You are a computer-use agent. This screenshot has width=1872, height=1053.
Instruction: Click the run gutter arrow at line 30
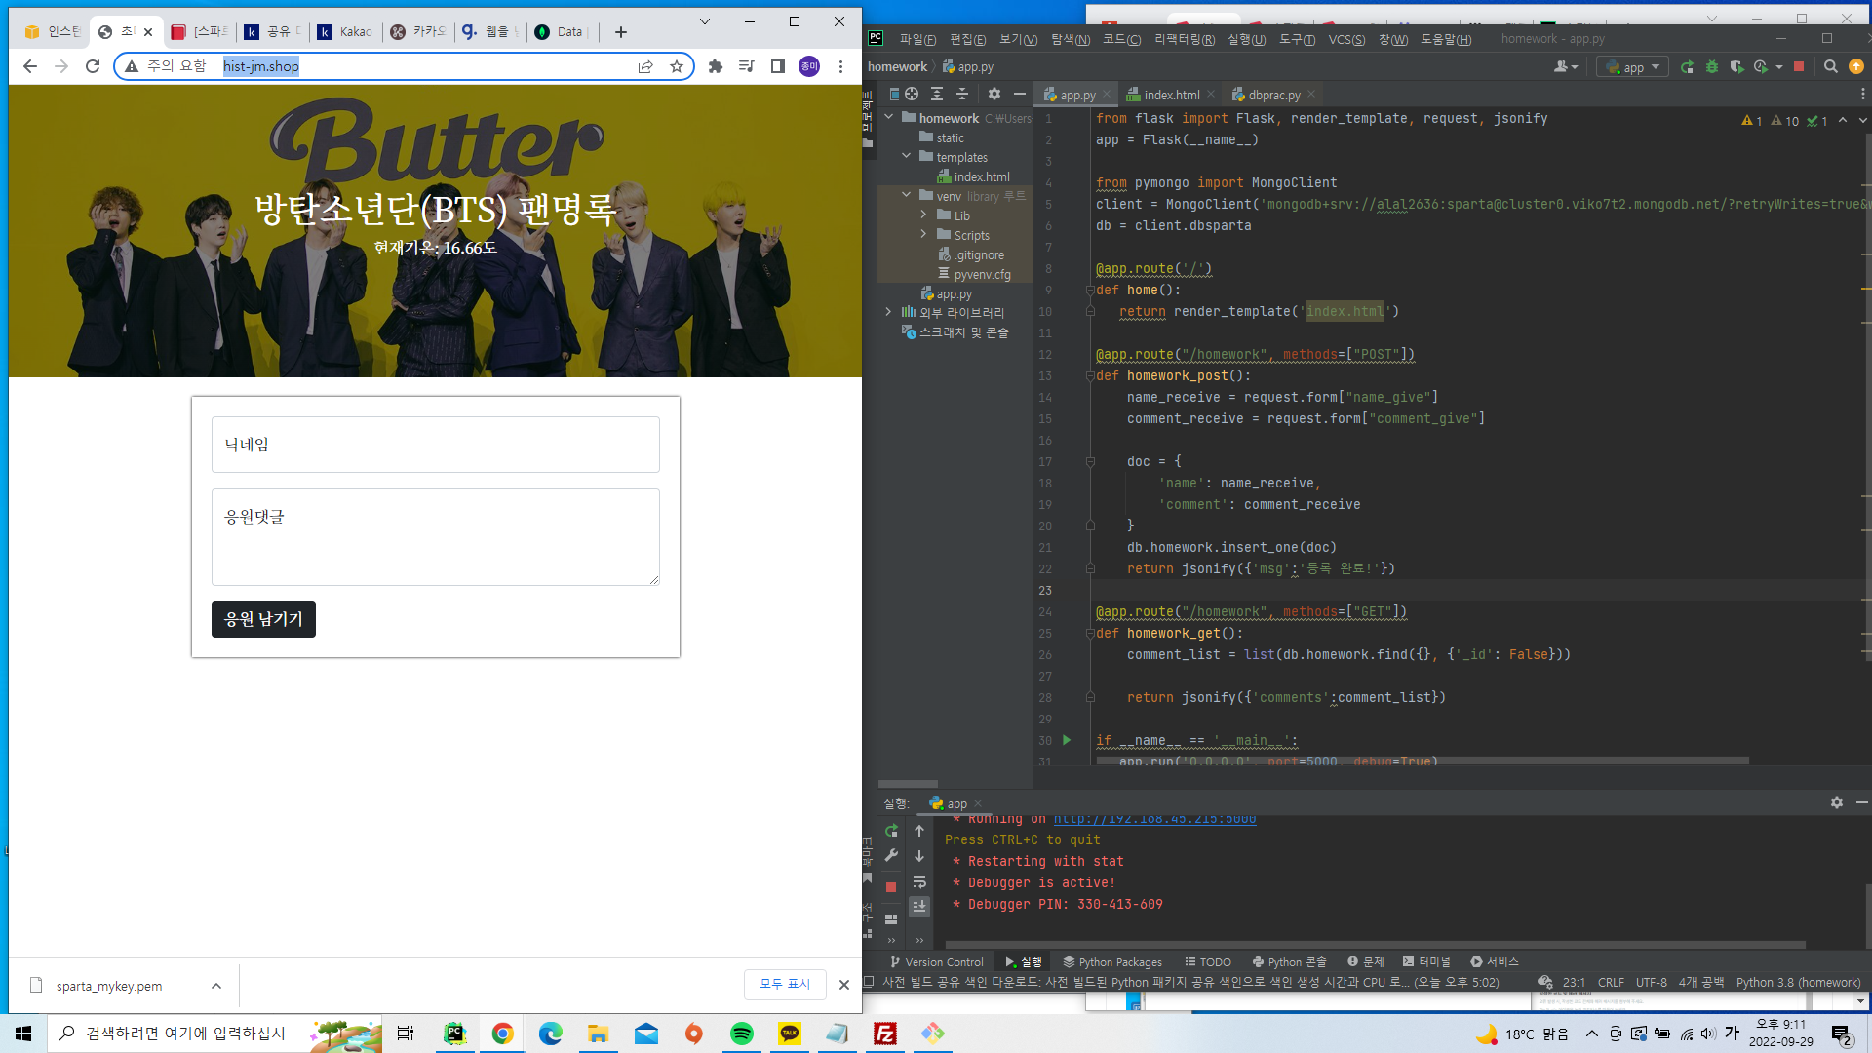1067,740
